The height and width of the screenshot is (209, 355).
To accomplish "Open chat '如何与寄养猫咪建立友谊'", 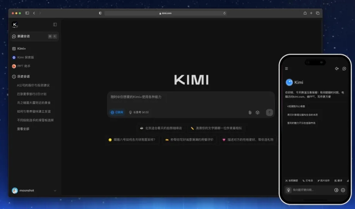I will (34, 111).
